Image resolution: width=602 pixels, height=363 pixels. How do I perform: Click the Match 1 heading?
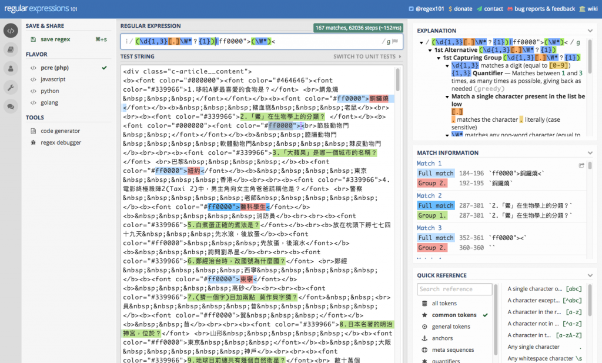click(429, 164)
